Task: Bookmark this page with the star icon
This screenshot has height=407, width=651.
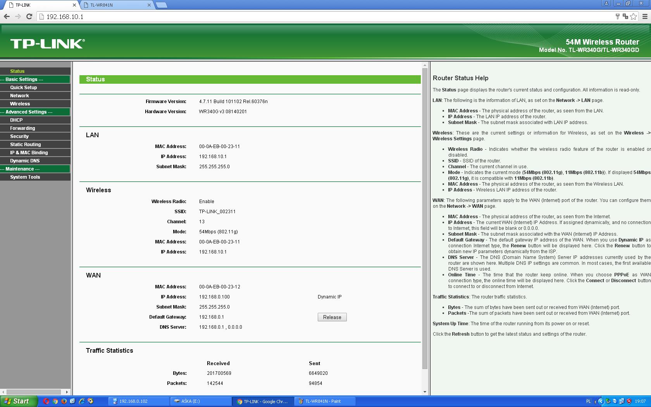Action: (x=633, y=16)
